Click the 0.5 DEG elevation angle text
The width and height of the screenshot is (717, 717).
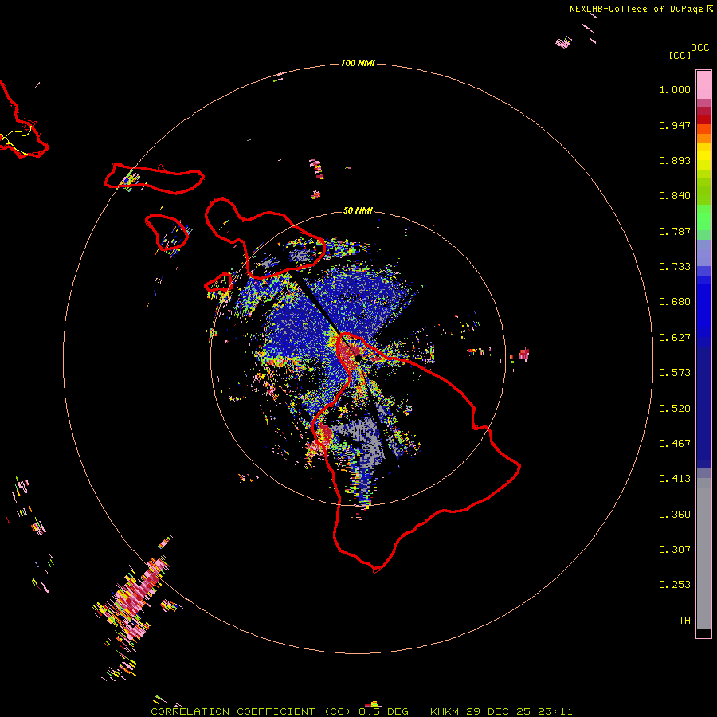coord(383,711)
